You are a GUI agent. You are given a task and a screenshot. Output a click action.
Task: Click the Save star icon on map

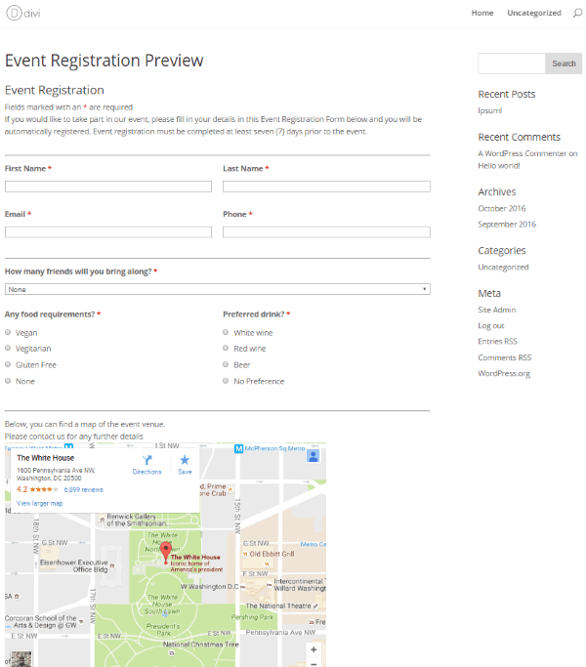pyautogui.click(x=185, y=460)
